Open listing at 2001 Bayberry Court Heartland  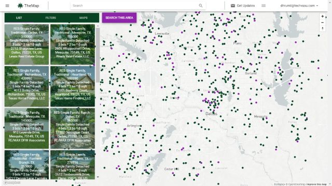73,86
